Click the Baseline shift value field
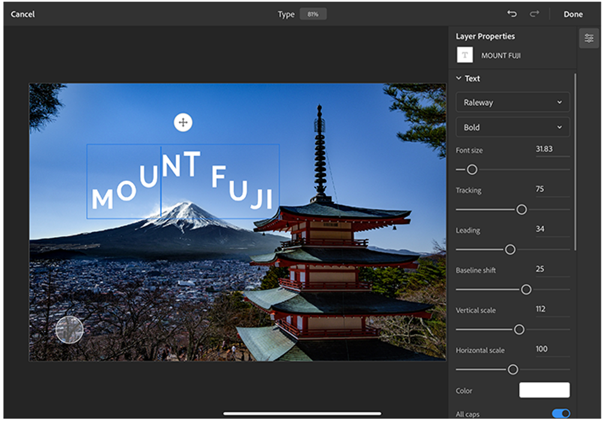 pyautogui.click(x=552, y=269)
